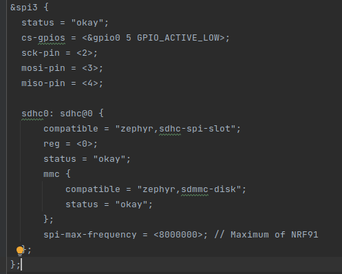342x274 pixels.
Task: Click the miso-pin value 4
Action: [90, 83]
